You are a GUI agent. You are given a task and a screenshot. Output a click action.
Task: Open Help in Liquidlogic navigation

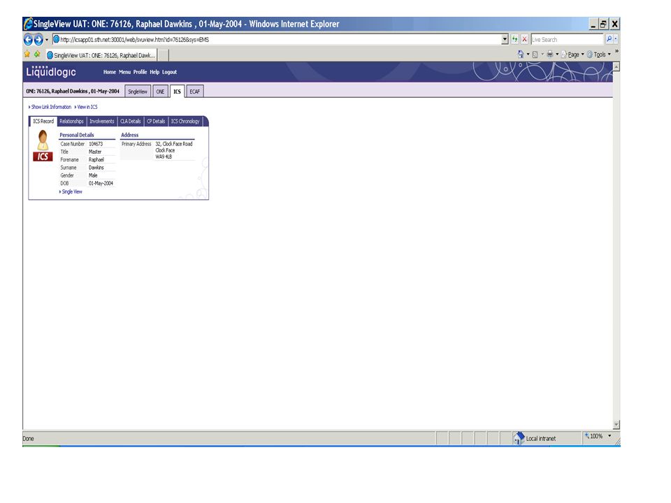click(154, 72)
